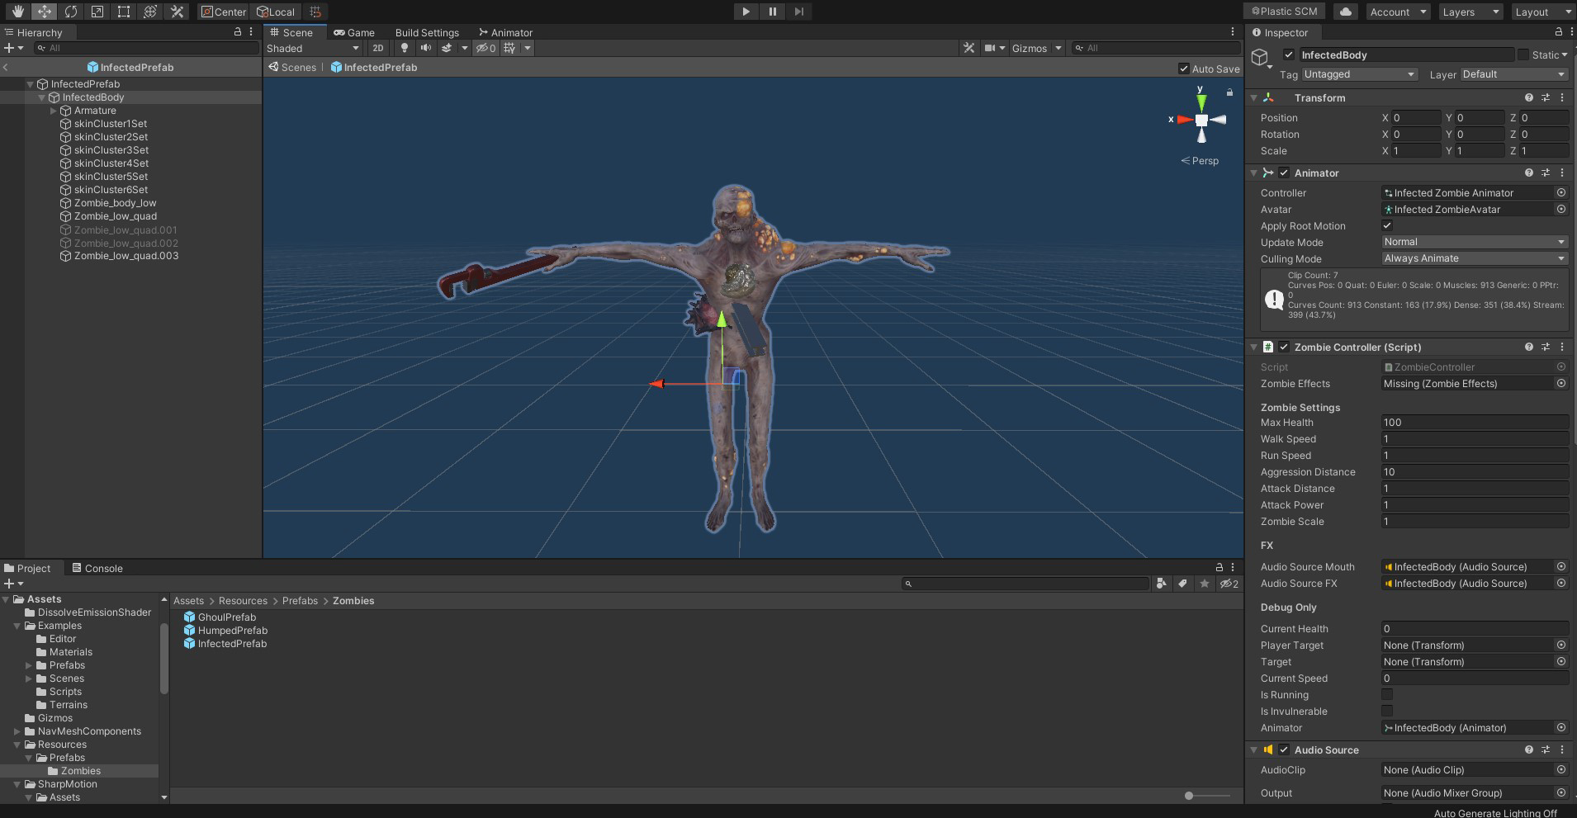
Task: Toggle InfectedBody active checkbox
Action: 1289,54
